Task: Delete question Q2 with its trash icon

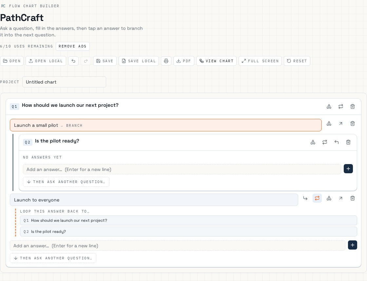Action: click(348, 142)
